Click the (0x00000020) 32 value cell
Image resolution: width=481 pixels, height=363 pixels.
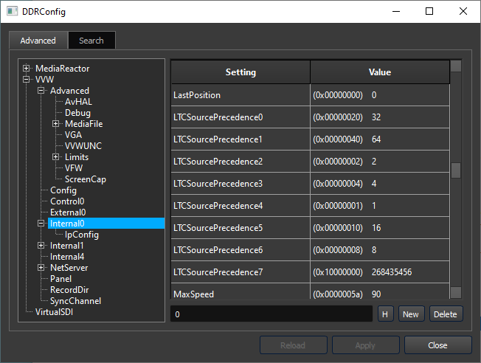[380, 117]
